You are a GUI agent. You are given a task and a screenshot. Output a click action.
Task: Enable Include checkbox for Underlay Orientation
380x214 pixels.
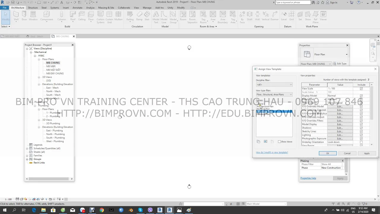point(361,142)
